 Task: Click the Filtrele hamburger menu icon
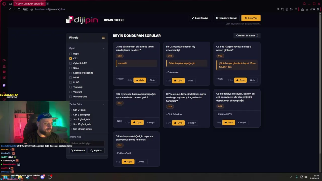103,38
